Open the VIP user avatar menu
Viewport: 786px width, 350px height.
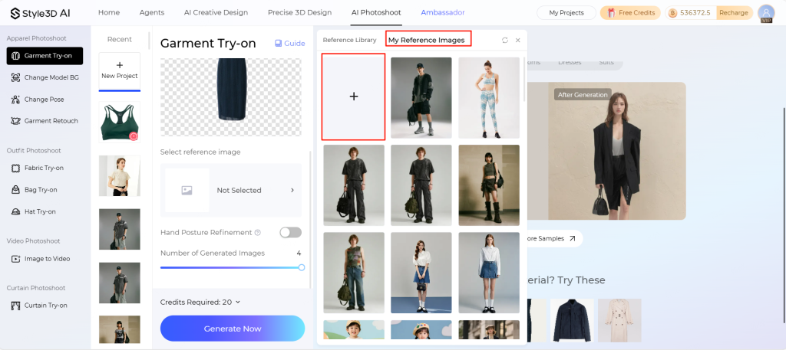(x=766, y=13)
